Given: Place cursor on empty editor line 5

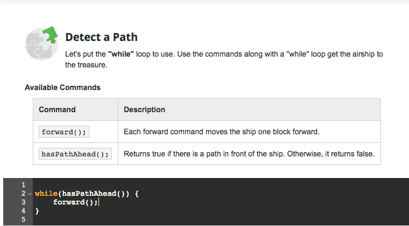Looking at the screenshot, I should coord(161,220).
